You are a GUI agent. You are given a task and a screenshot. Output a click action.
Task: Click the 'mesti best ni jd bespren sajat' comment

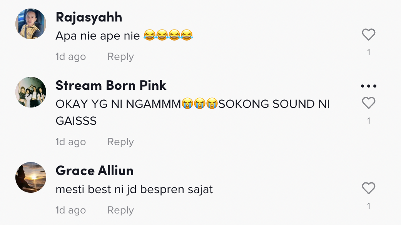pos(134,189)
